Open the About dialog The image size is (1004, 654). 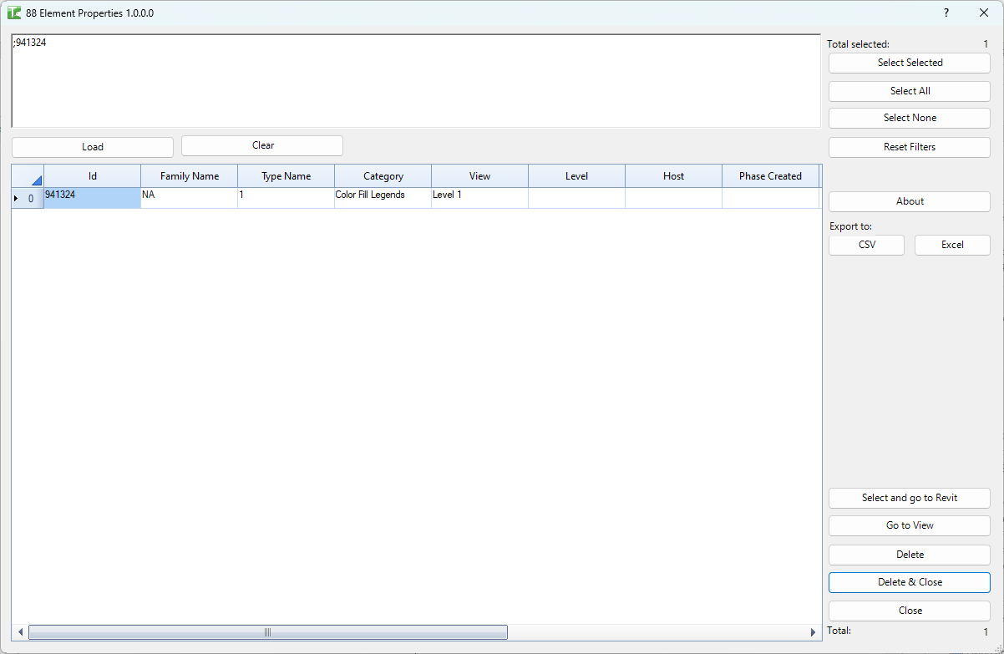pos(909,201)
